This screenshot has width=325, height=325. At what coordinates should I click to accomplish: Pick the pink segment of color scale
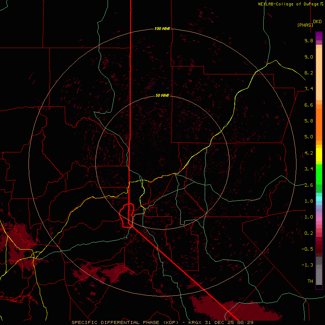point(319,219)
